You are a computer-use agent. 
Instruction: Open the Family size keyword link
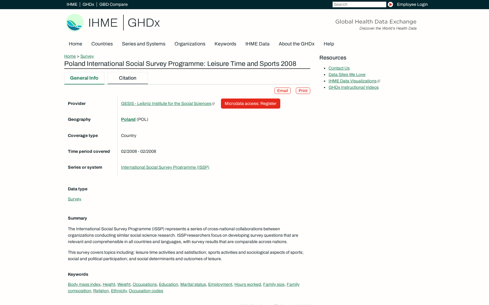coord(274,285)
